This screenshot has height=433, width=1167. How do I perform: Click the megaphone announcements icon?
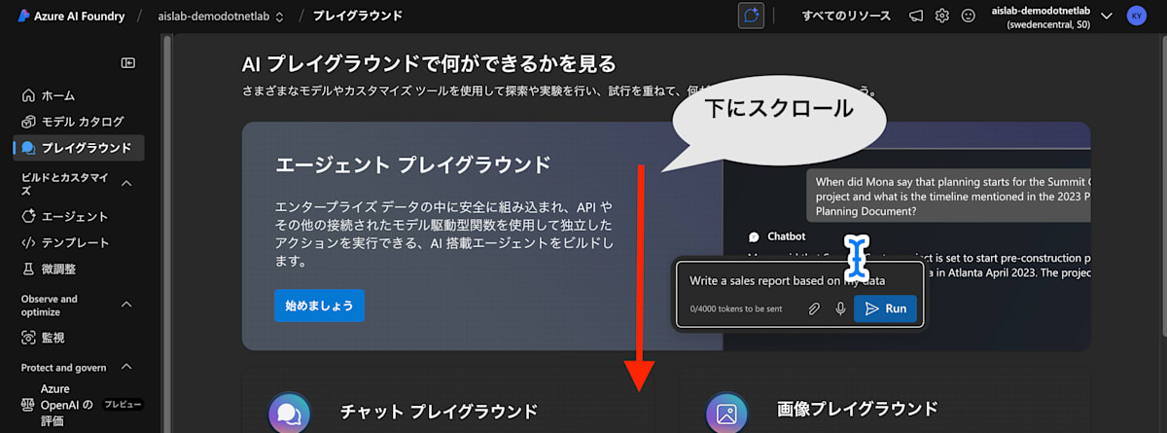[915, 16]
